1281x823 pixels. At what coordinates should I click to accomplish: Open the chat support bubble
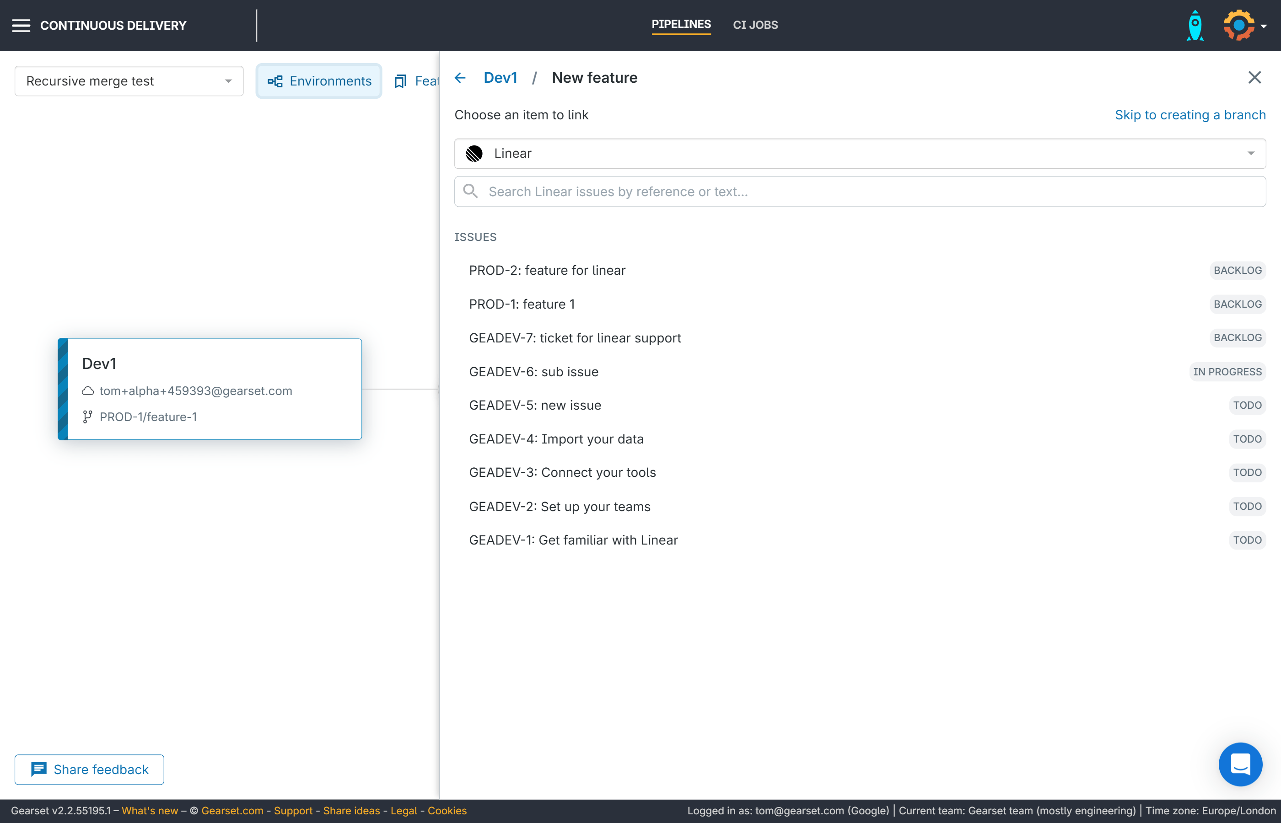click(x=1240, y=764)
